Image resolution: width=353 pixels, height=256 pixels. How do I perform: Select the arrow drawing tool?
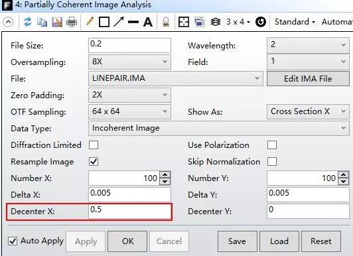coord(119,22)
